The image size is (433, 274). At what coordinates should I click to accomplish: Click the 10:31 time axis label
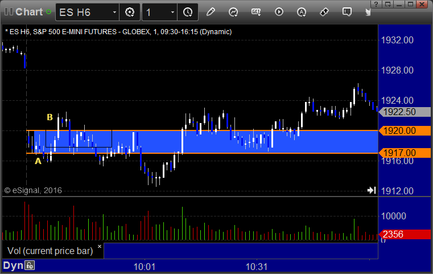pos(257,267)
